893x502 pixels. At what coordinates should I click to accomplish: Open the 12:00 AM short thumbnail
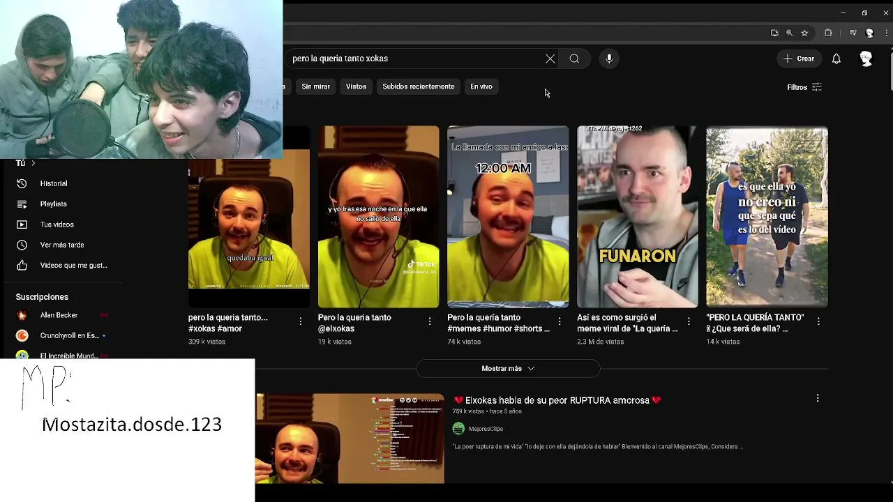[x=508, y=217]
